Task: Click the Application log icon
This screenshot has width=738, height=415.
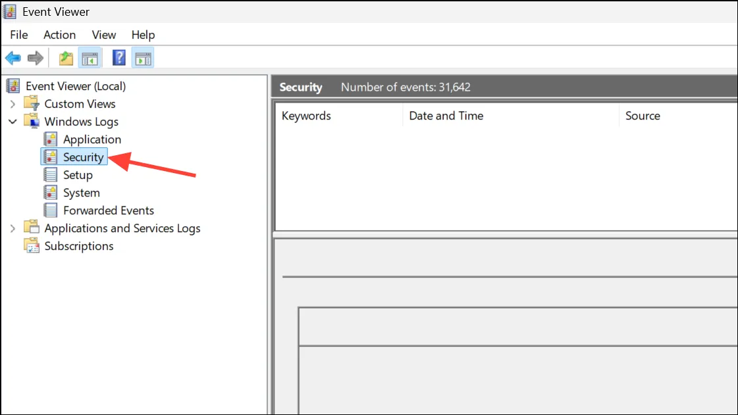Action: 50,139
